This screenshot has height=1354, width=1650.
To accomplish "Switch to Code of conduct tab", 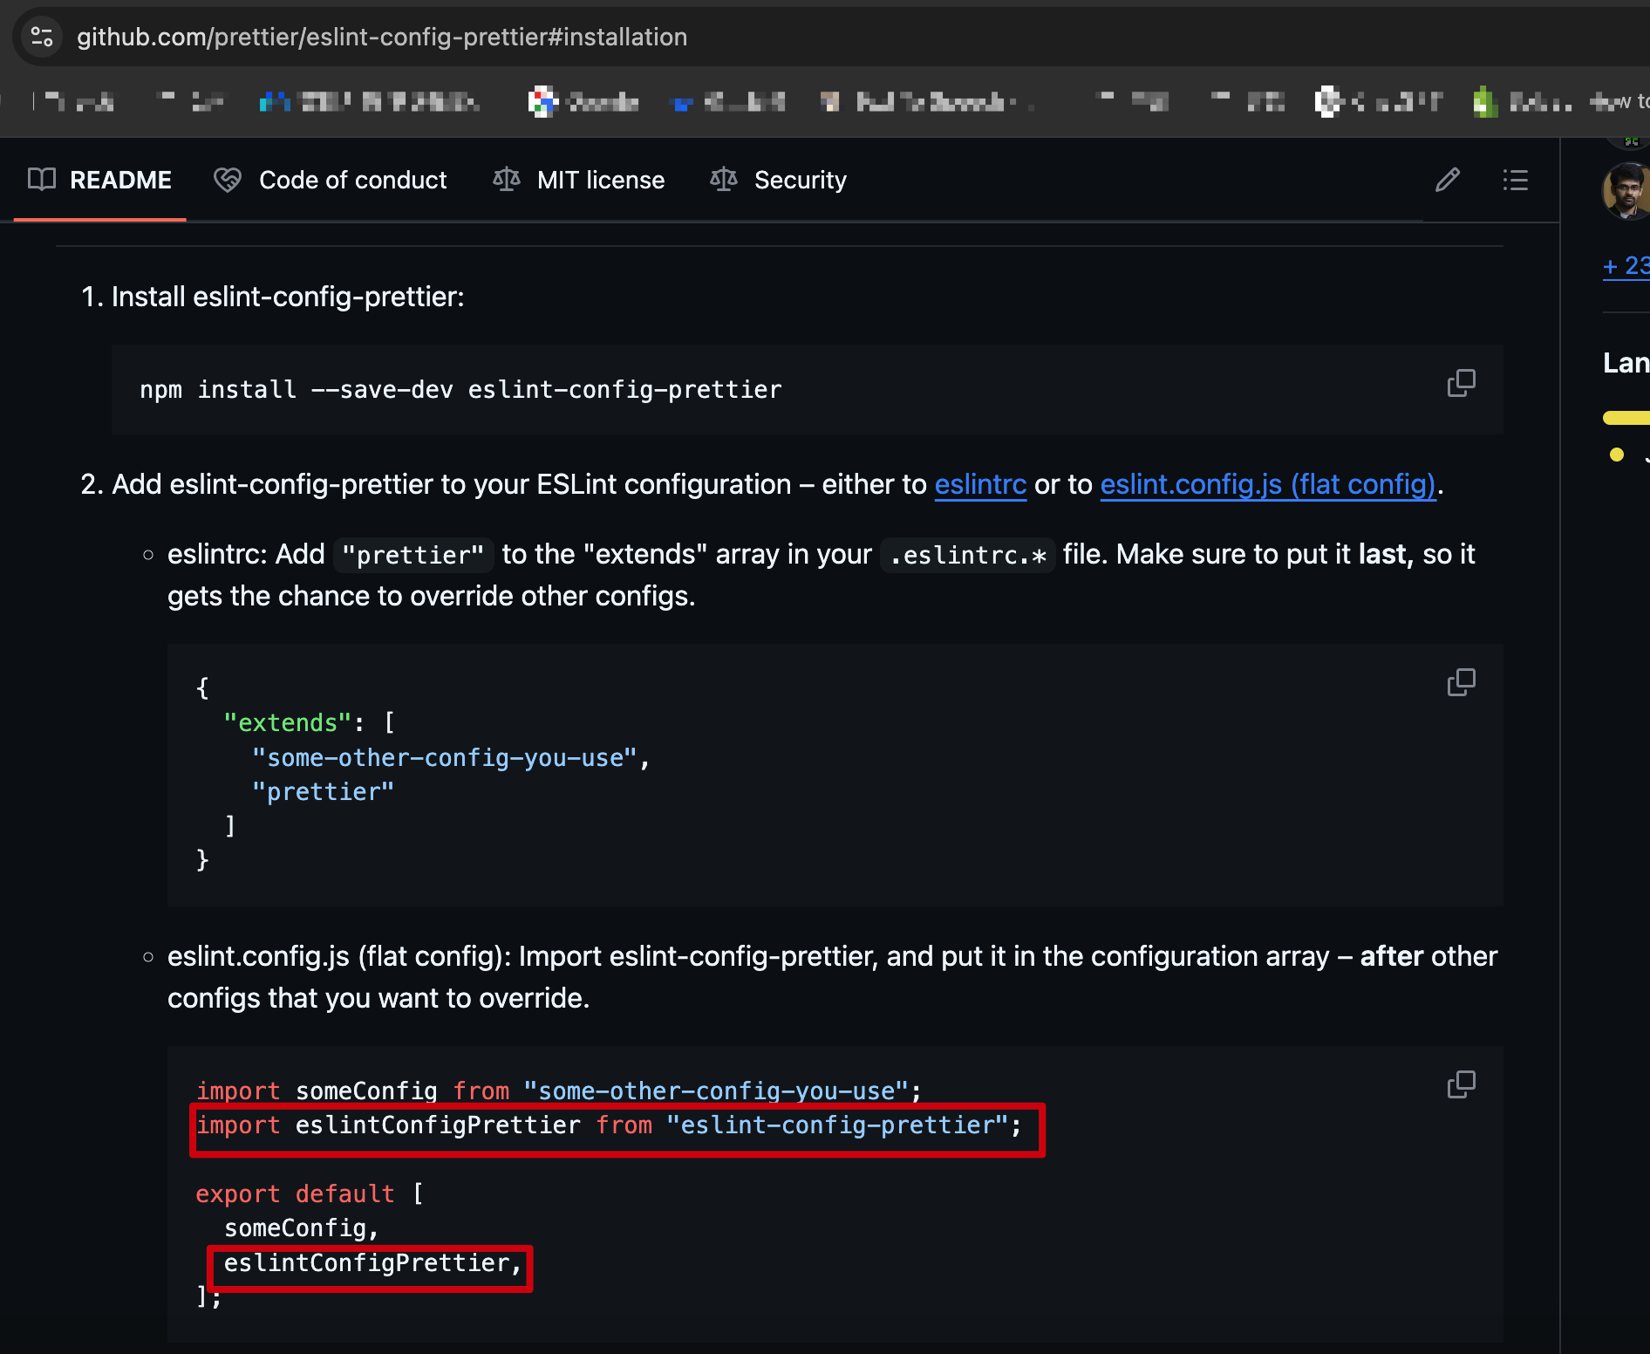I will point(331,180).
